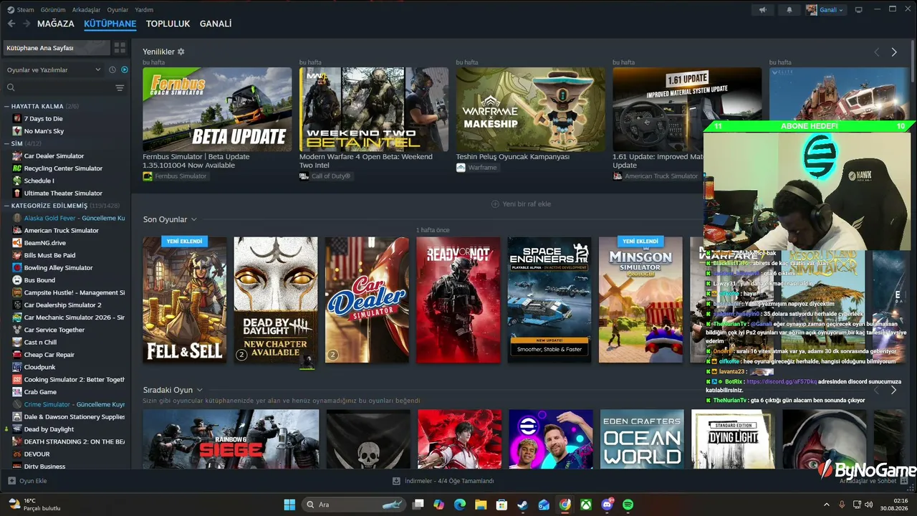
Task: Open notifications bell icon
Action: click(789, 10)
